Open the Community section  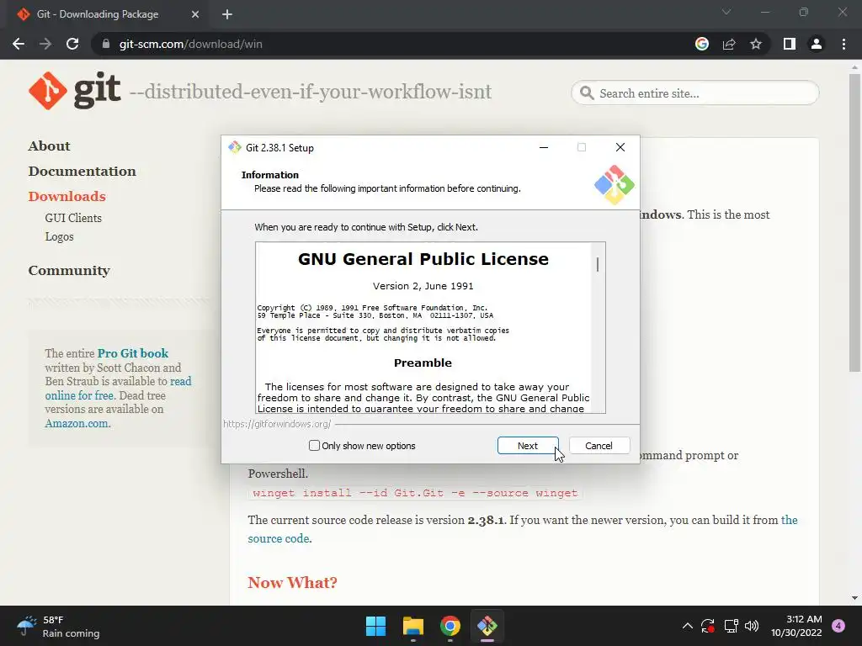69,270
